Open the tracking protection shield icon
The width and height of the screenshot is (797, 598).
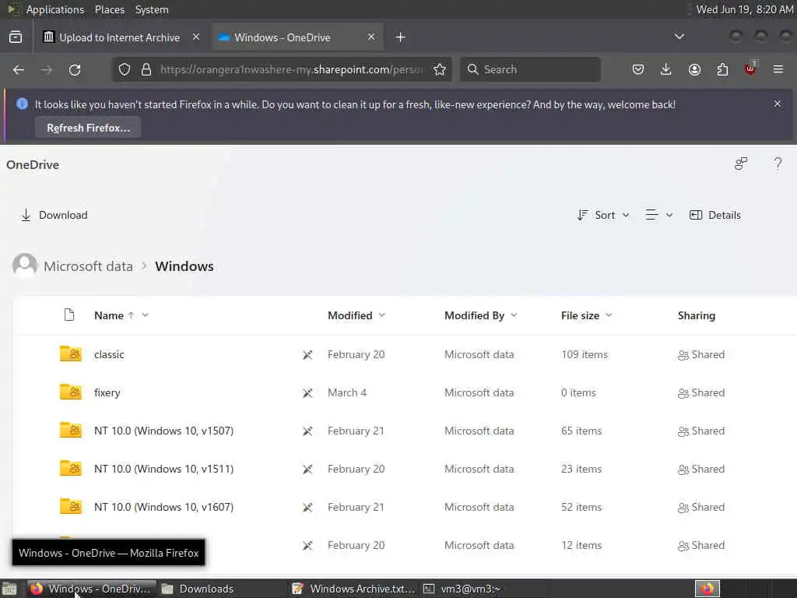pyautogui.click(x=125, y=69)
